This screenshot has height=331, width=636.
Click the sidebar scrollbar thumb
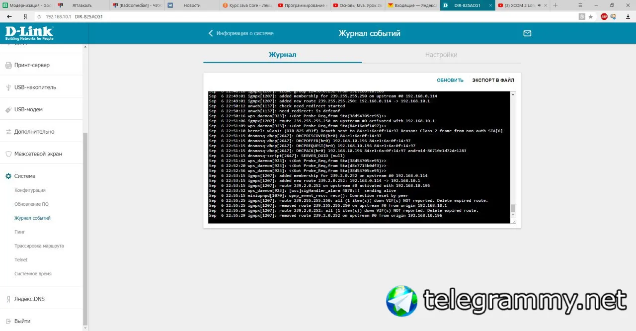coord(84,229)
